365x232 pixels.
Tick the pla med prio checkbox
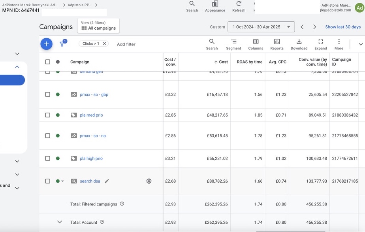pyautogui.click(x=47, y=115)
